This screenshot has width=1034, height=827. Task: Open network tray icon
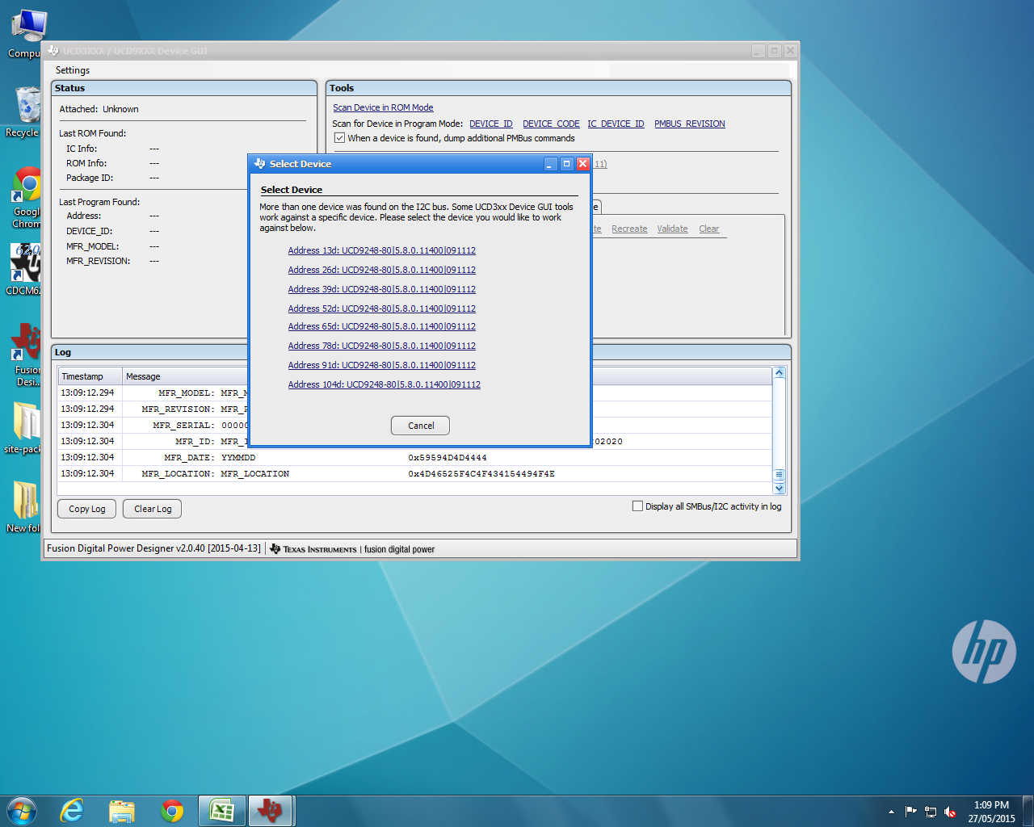931,812
